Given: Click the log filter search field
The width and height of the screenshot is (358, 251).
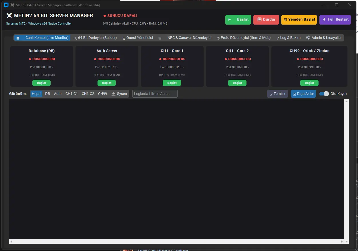Looking at the screenshot, I should click(155, 94).
